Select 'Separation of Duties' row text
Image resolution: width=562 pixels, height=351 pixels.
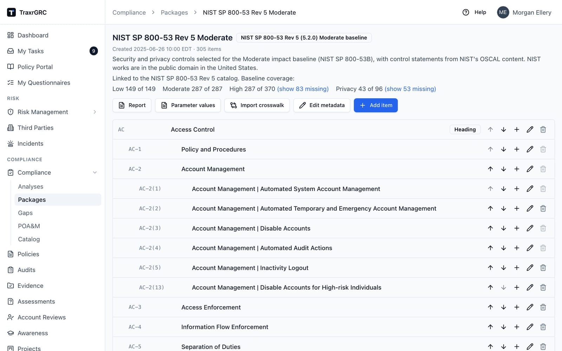(211, 347)
